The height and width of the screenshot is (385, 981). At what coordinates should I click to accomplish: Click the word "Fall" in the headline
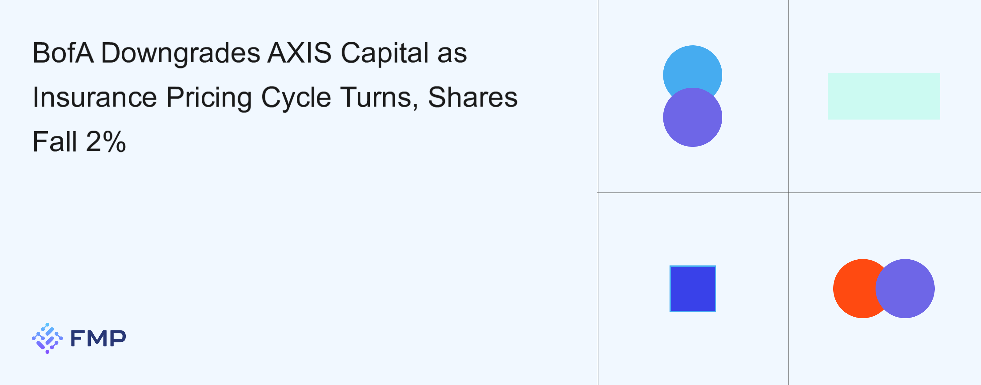[55, 142]
